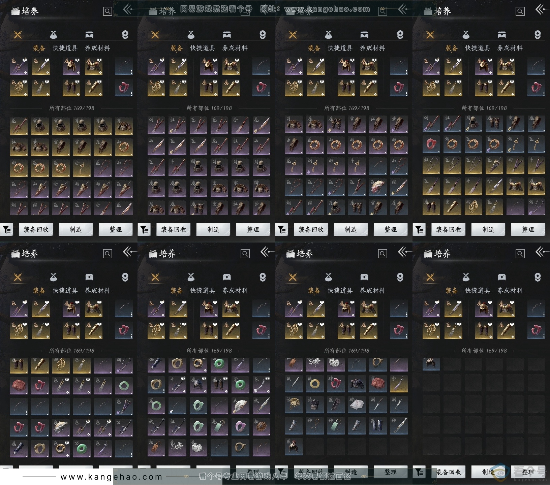550x485 pixels.
Task: Switch to 养成材料 tab in top-left panel
Action: [97, 48]
